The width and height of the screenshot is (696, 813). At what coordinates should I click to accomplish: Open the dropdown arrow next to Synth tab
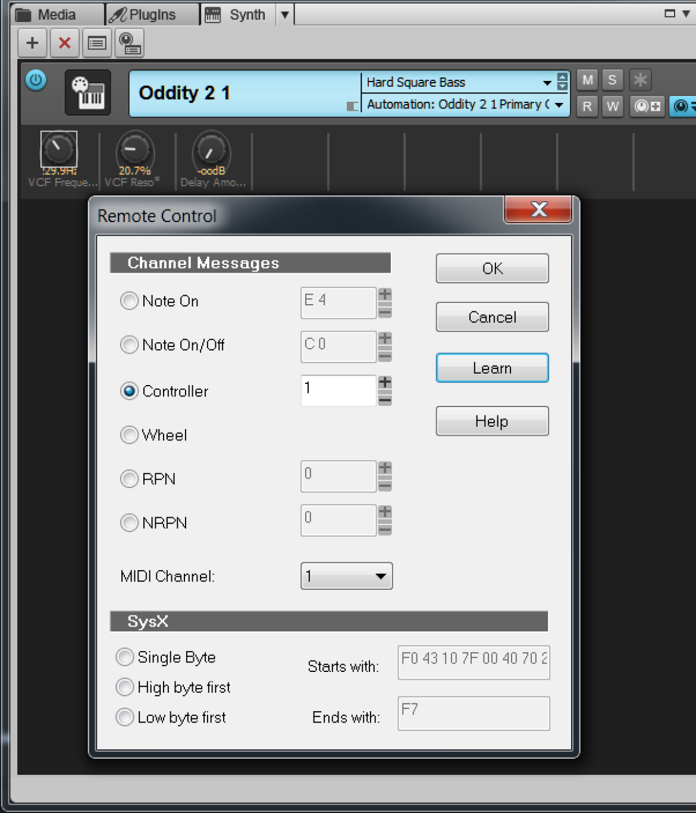pyautogui.click(x=285, y=15)
